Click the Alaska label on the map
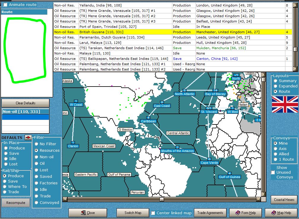 click(x=68, y=81)
